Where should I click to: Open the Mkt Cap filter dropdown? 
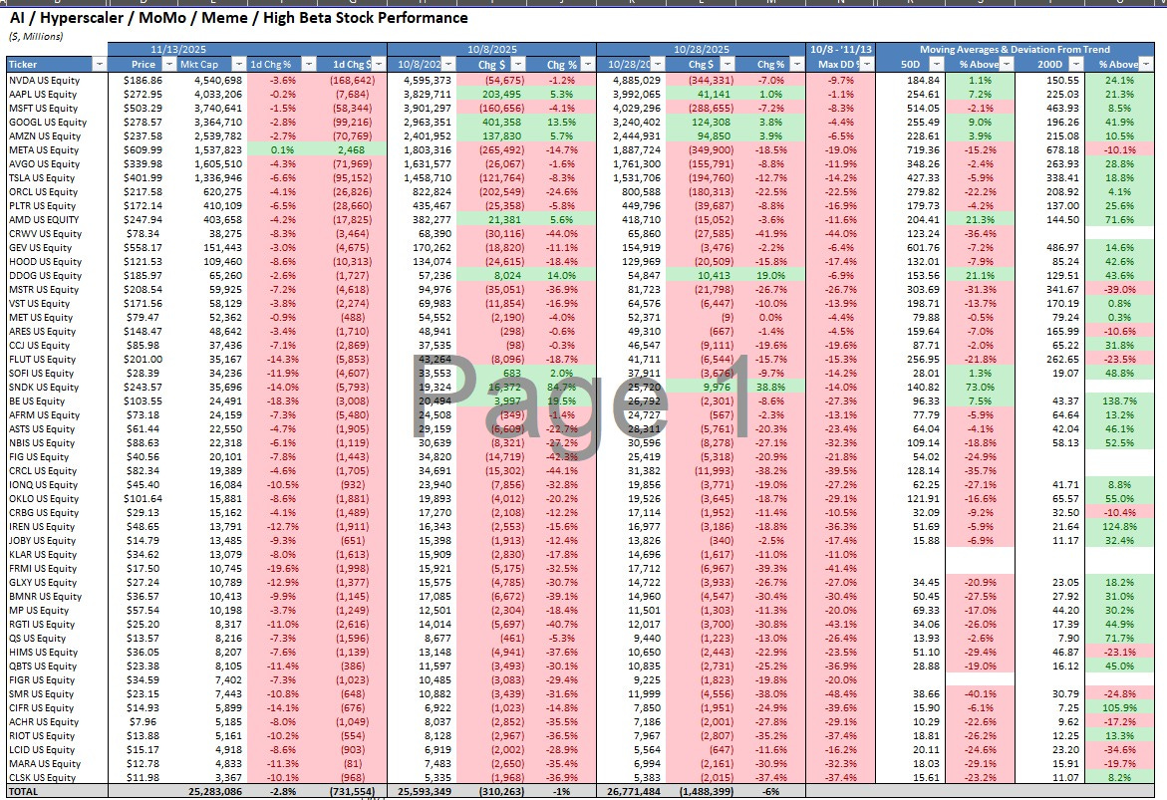coord(239,65)
